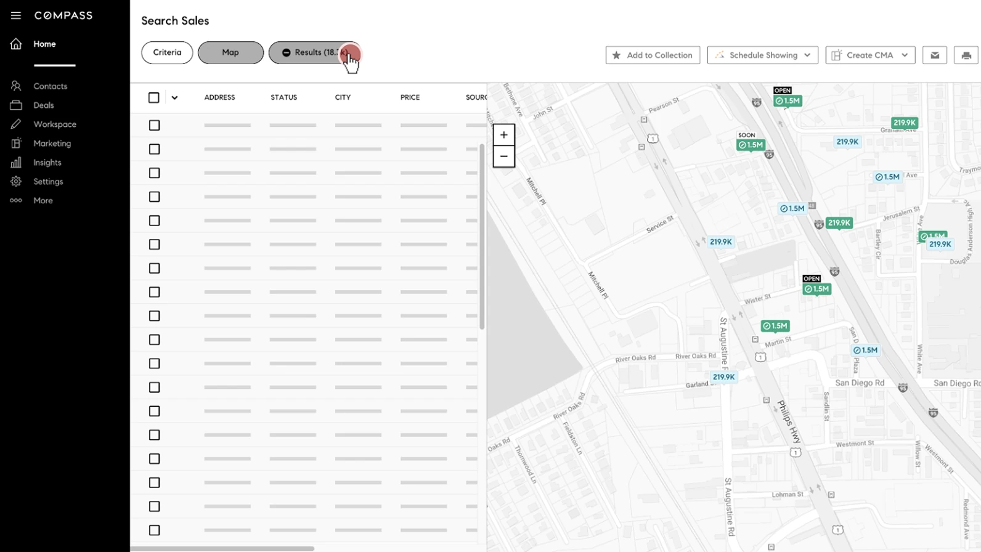Screen dimensions: 981x552
Task: Click the vertical scrollbar of results list
Action: pyautogui.click(x=482, y=237)
